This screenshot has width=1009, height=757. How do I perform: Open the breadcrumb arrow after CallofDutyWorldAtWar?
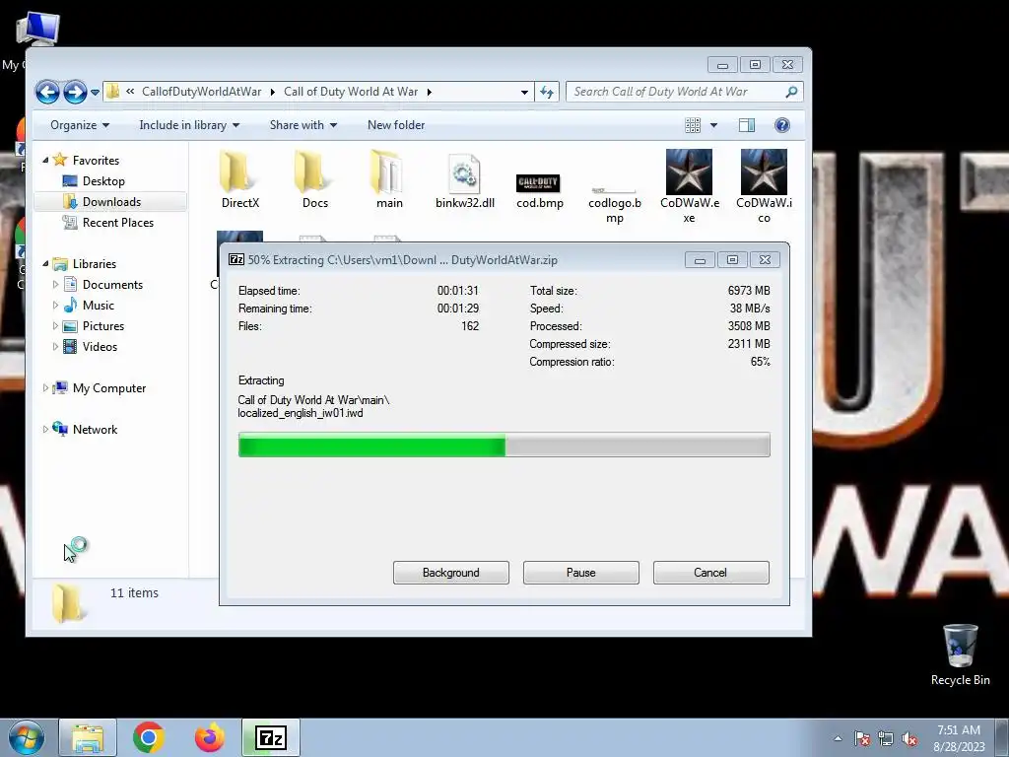coord(272,92)
